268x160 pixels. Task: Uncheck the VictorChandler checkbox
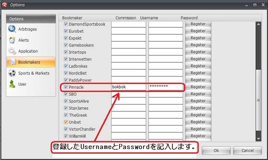pos(66,129)
